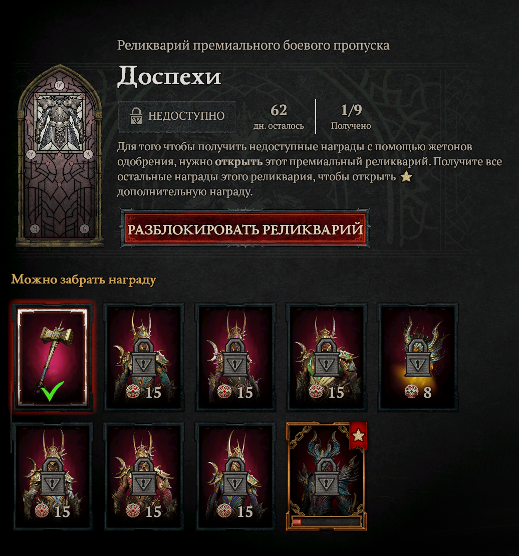
Task: Click the 62 days remaining counter
Action: click(x=279, y=117)
